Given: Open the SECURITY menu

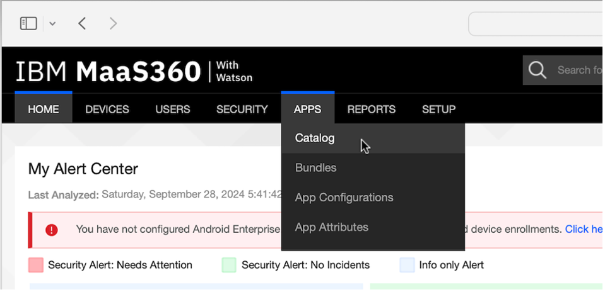Looking at the screenshot, I should [242, 109].
